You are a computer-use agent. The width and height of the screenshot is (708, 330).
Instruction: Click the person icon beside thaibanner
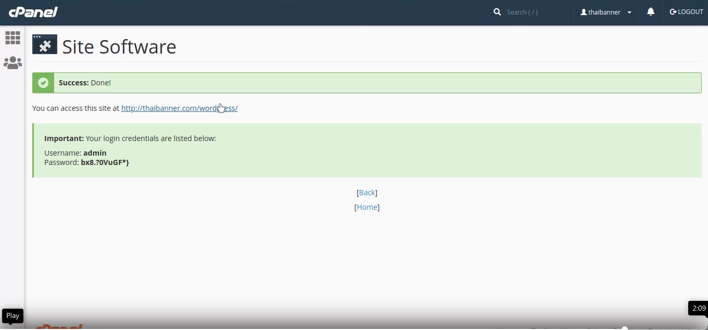tap(584, 12)
